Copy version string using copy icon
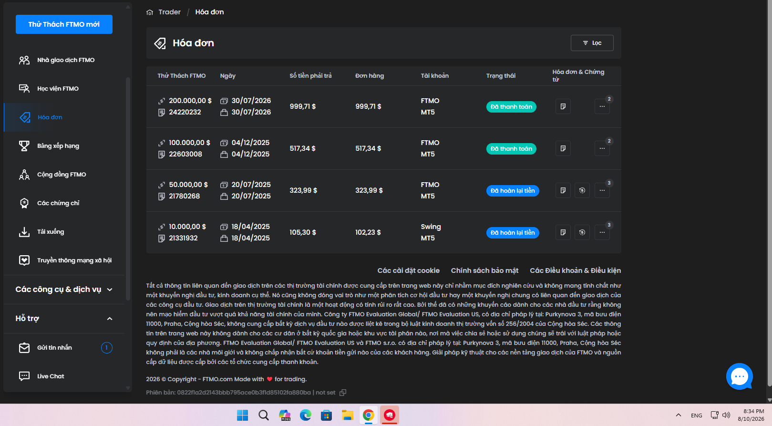The height and width of the screenshot is (426, 772). (343, 393)
